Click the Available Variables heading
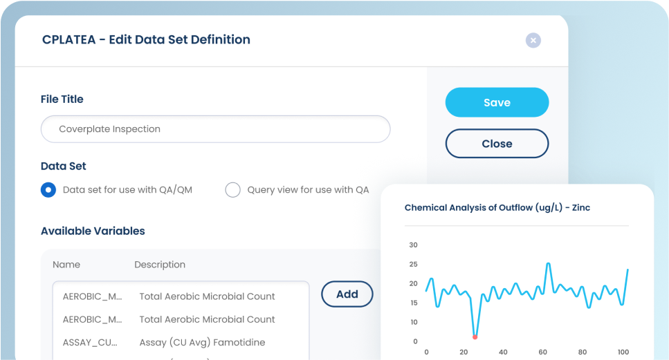 (93, 231)
